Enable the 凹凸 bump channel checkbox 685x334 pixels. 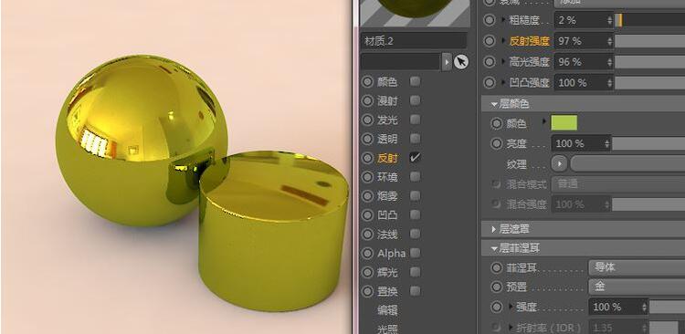[415, 214]
